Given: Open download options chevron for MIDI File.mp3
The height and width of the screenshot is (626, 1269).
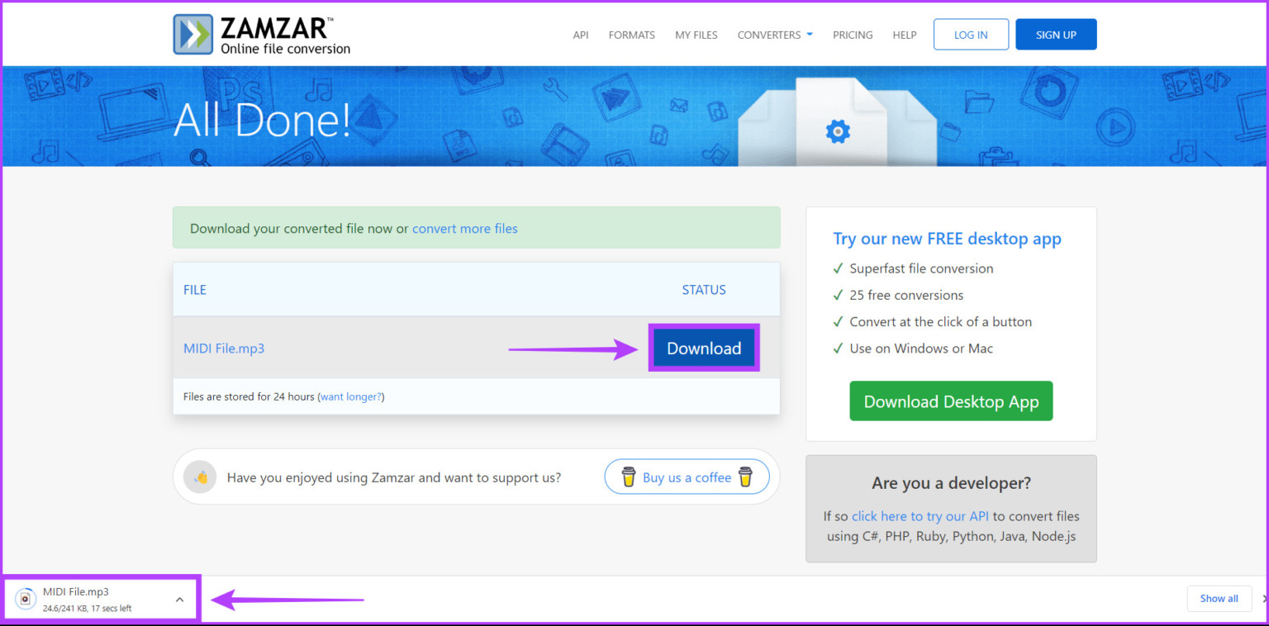Looking at the screenshot, I should [179, 600].
